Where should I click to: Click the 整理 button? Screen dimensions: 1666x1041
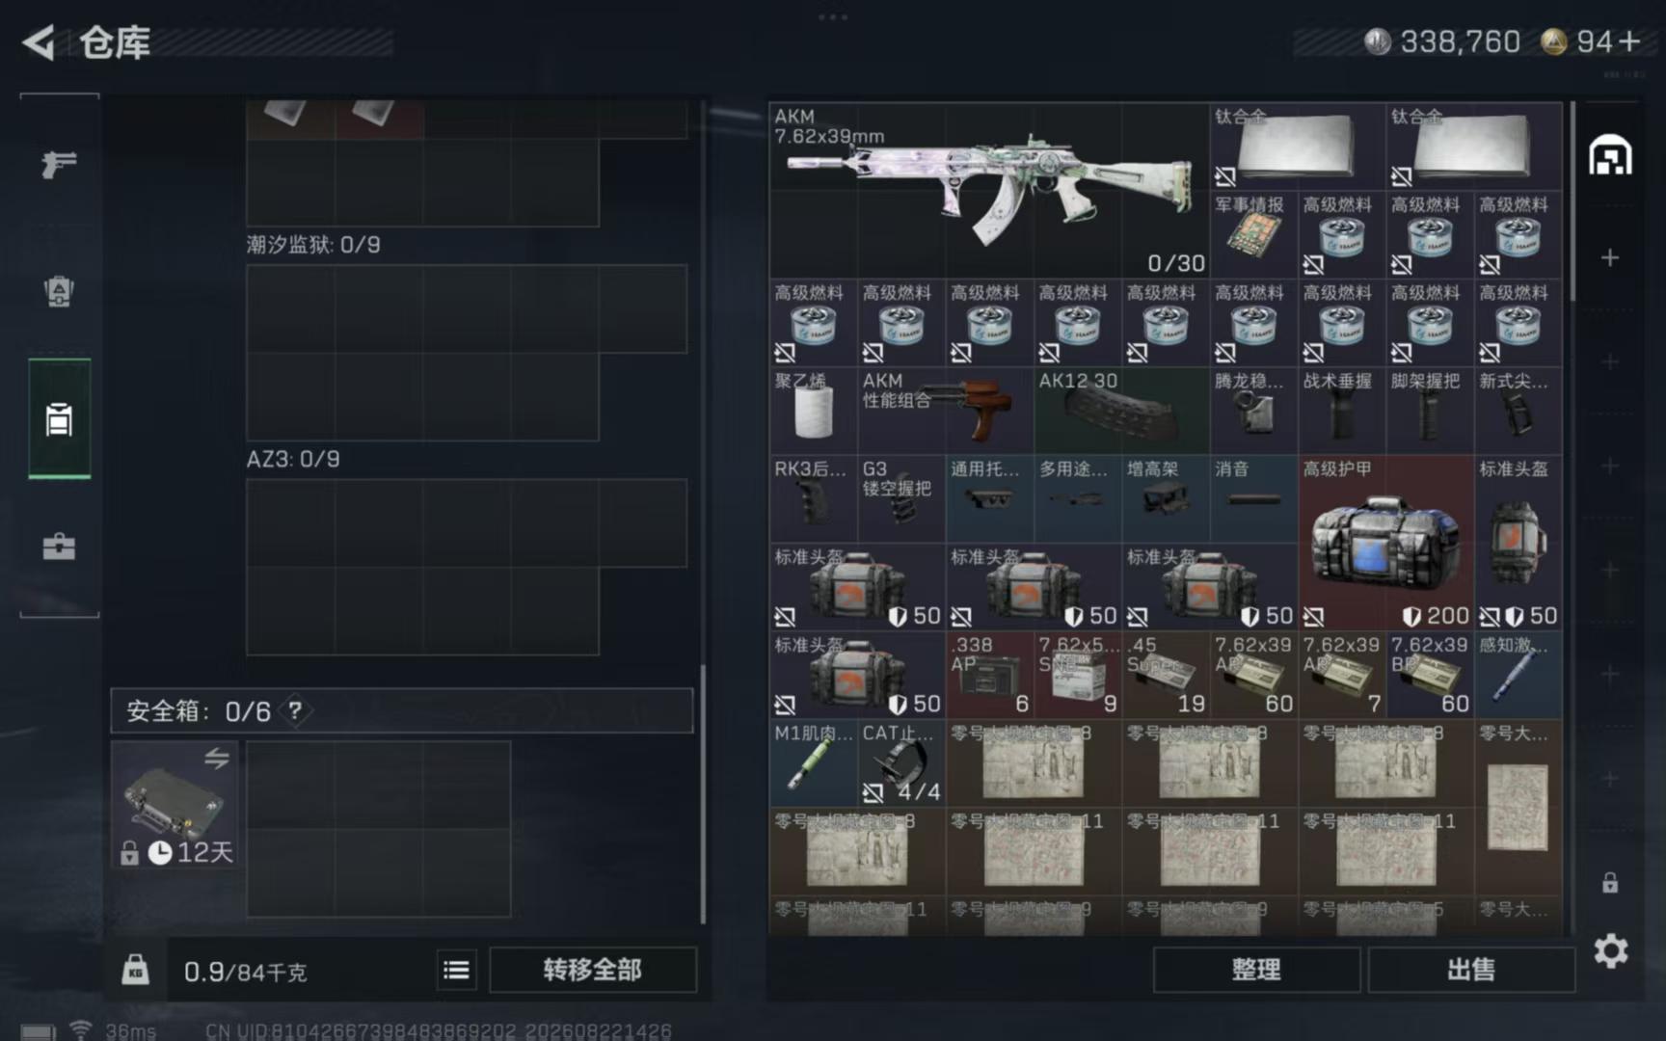pyautogui.click(x=1256, y=970)
